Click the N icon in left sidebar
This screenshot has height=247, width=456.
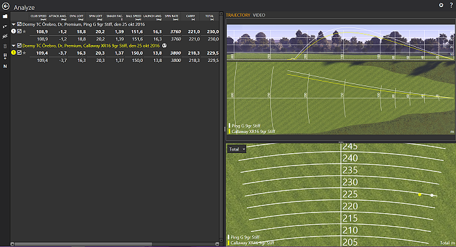[x=5, y=66]
